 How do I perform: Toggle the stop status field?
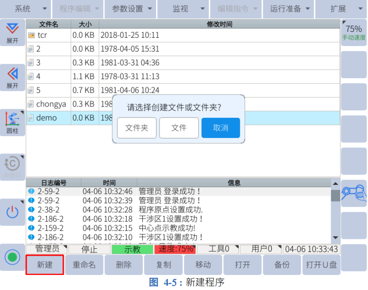click(x=89, y=249)
